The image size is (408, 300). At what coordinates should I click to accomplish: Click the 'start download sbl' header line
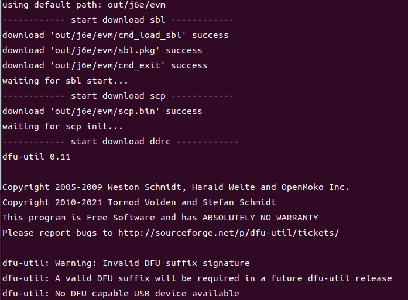point(117,20)
